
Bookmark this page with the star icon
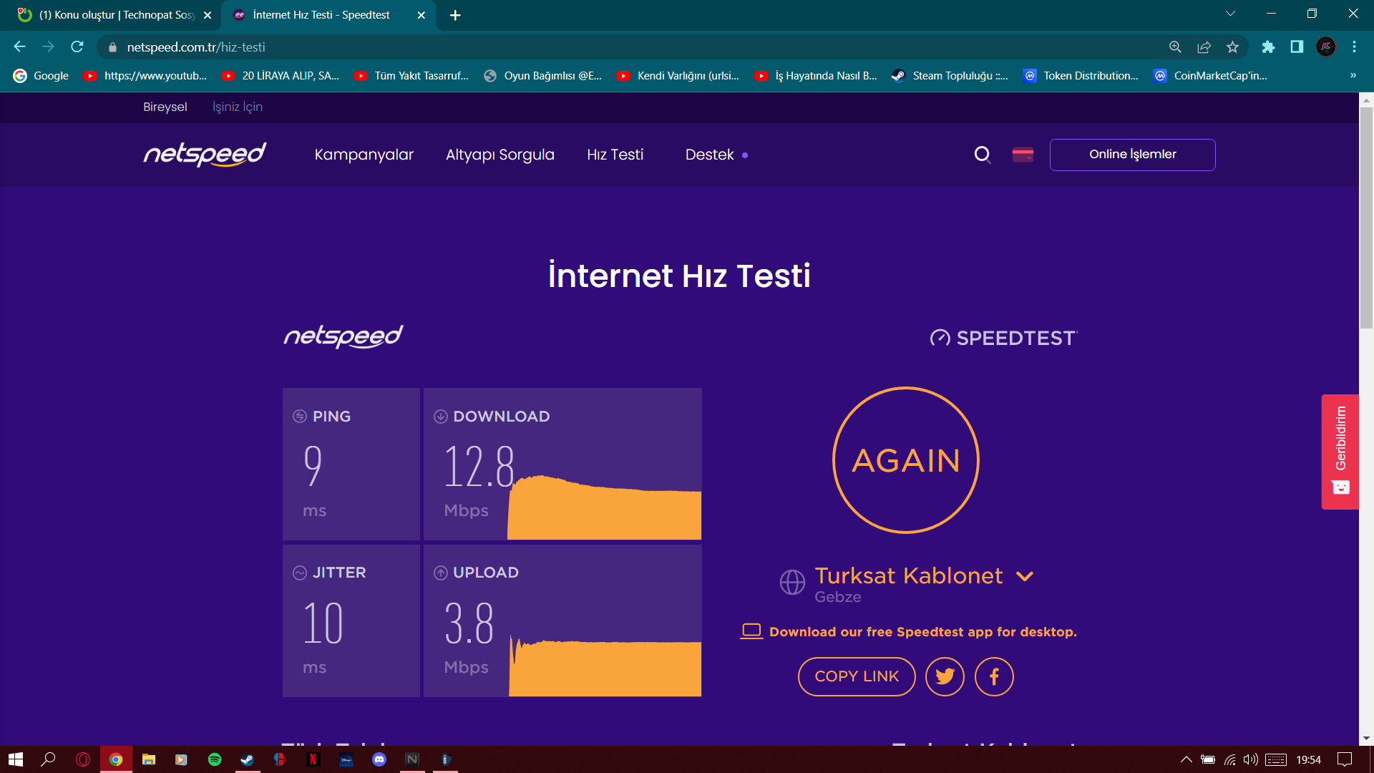click(1232, 47)
